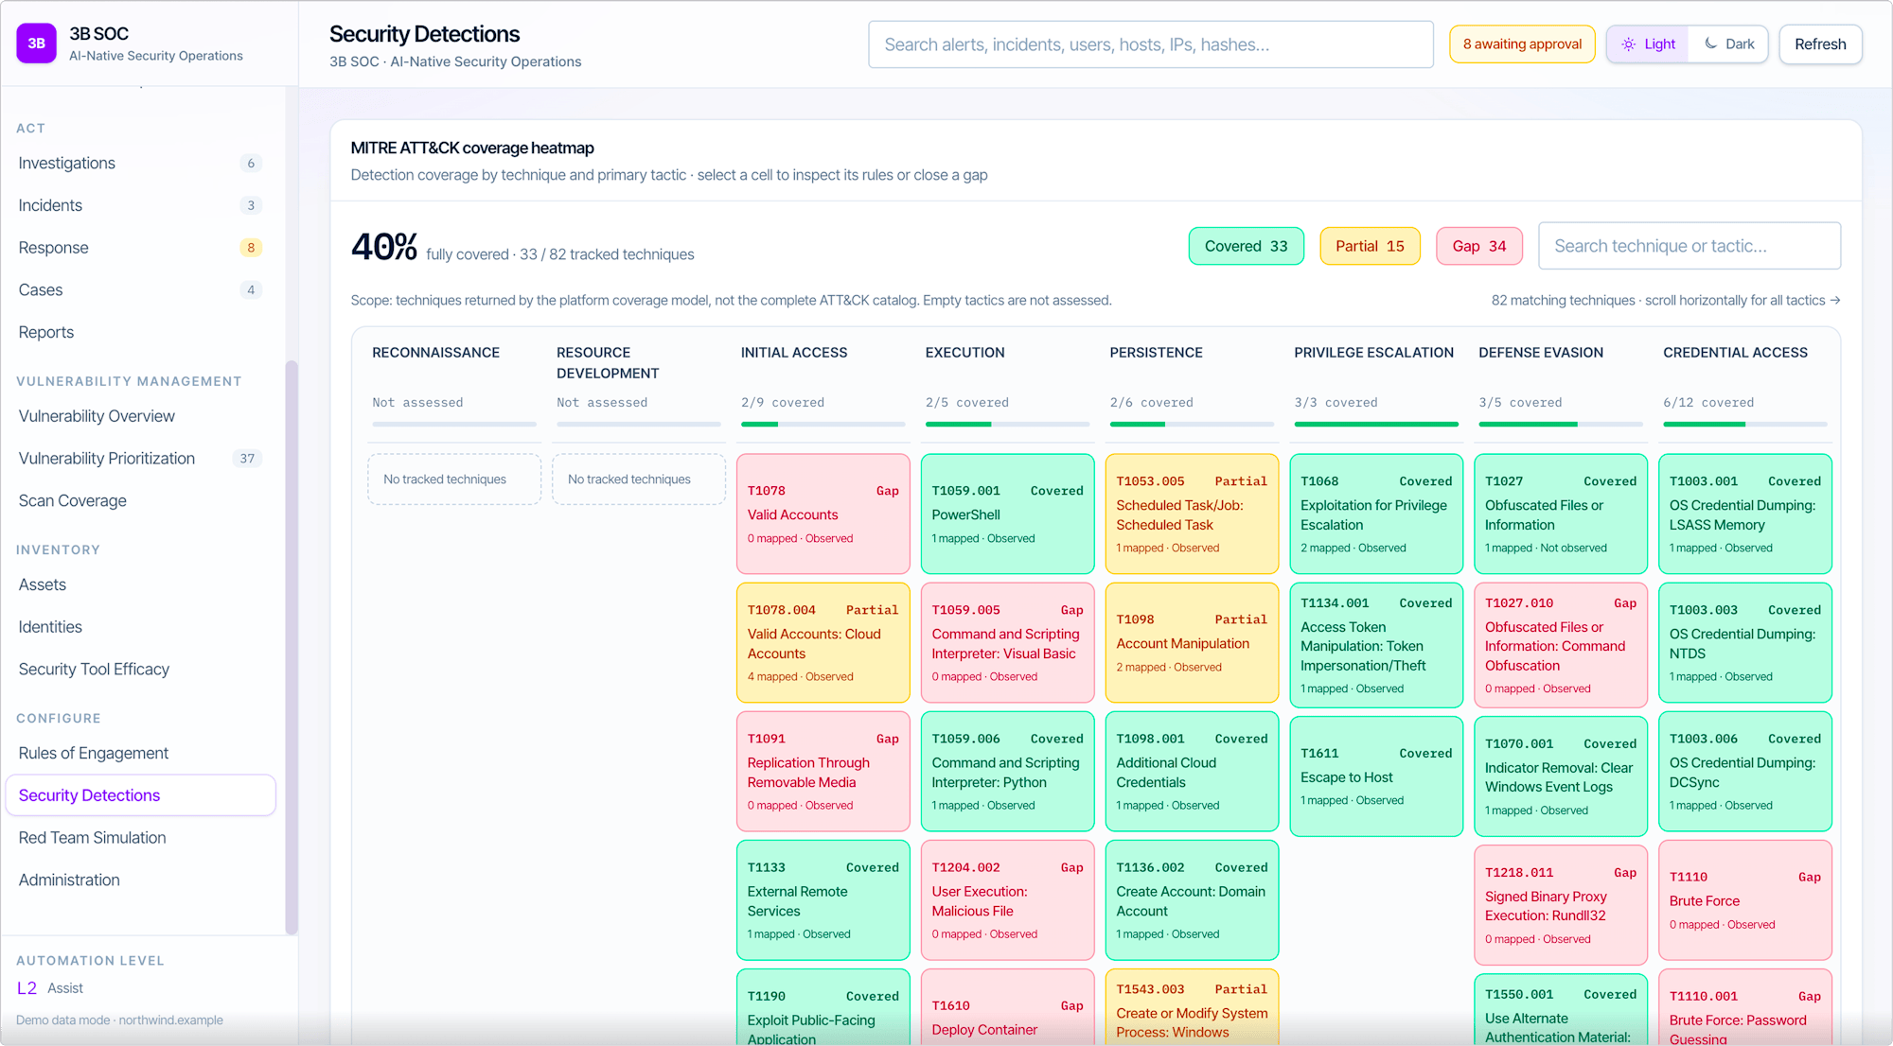Select the T1110 Brute Force gap cell

[1744, 899]
